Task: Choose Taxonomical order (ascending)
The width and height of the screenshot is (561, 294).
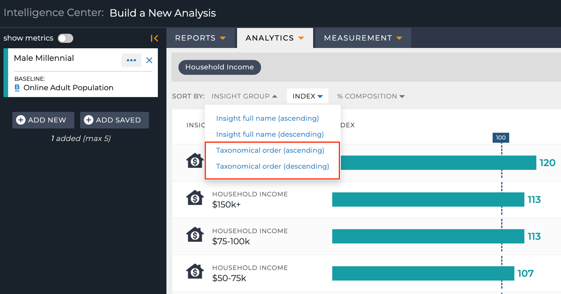Action: click(x=270, y=151)
